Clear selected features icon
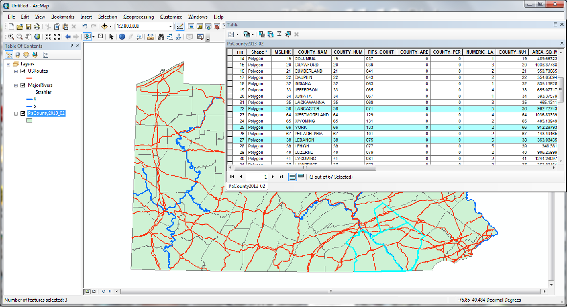Viewport: 569px width, 308px height. pyautogui.click(x=100, y=37)
